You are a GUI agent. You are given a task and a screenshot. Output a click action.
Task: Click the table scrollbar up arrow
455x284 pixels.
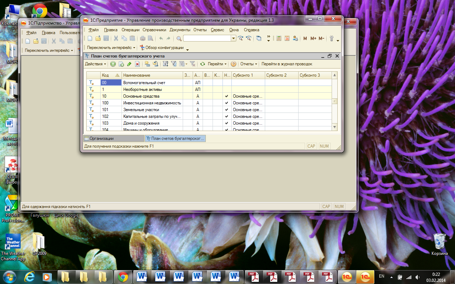[x=334, y=75]
